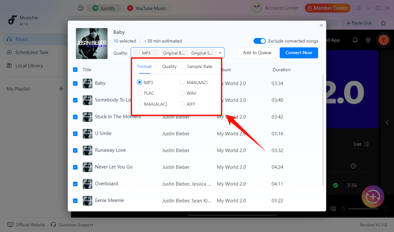Image resolution: width=394 pixels, height=232 pixels.
Task: Uncheck Stuck In The Moment checkbox
Action: 75,117
